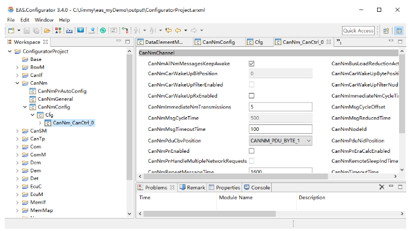Viewport: 408px width, 231px height.
Task: Switch to CanNmConfig editor tab
Action: (x=219, y=42)
